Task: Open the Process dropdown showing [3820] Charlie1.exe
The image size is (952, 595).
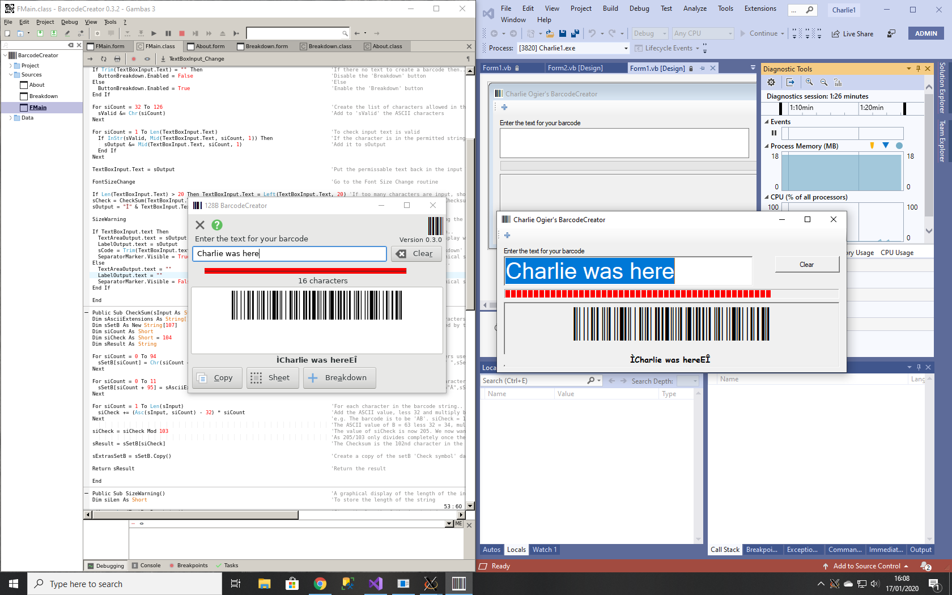Action: (x=573, y=48)
